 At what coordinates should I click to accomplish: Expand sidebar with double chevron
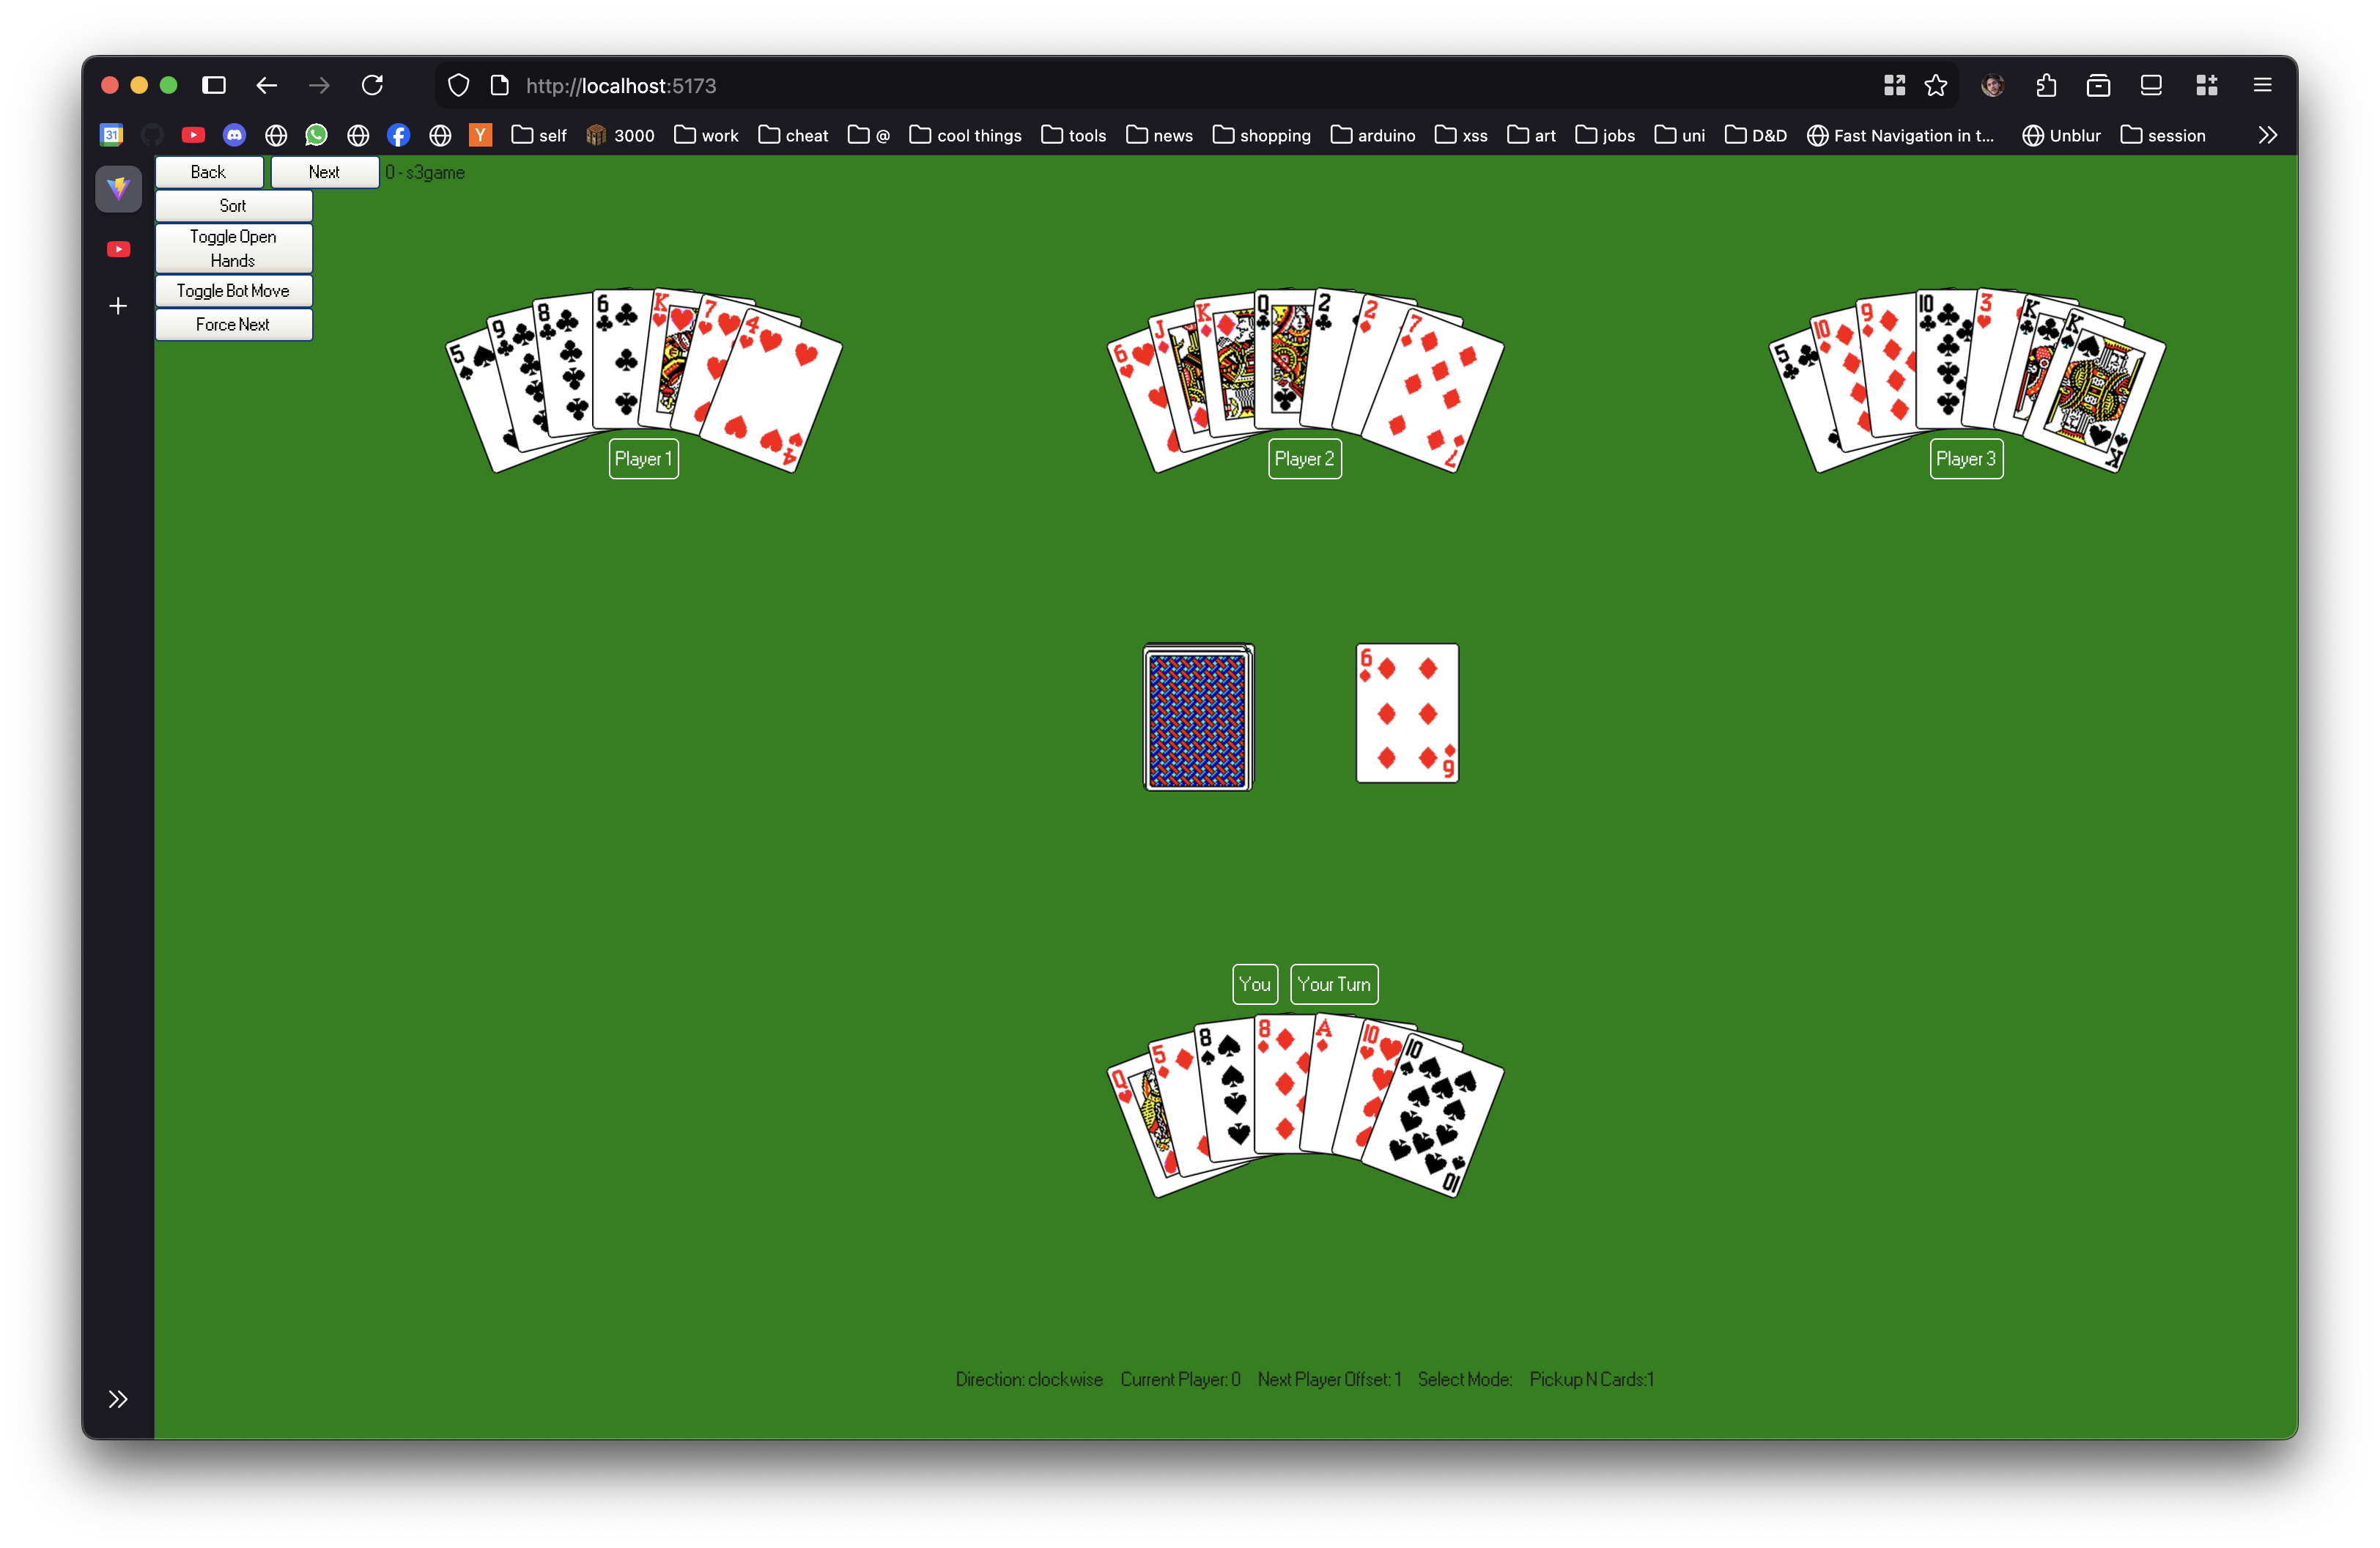point(118,1399)
